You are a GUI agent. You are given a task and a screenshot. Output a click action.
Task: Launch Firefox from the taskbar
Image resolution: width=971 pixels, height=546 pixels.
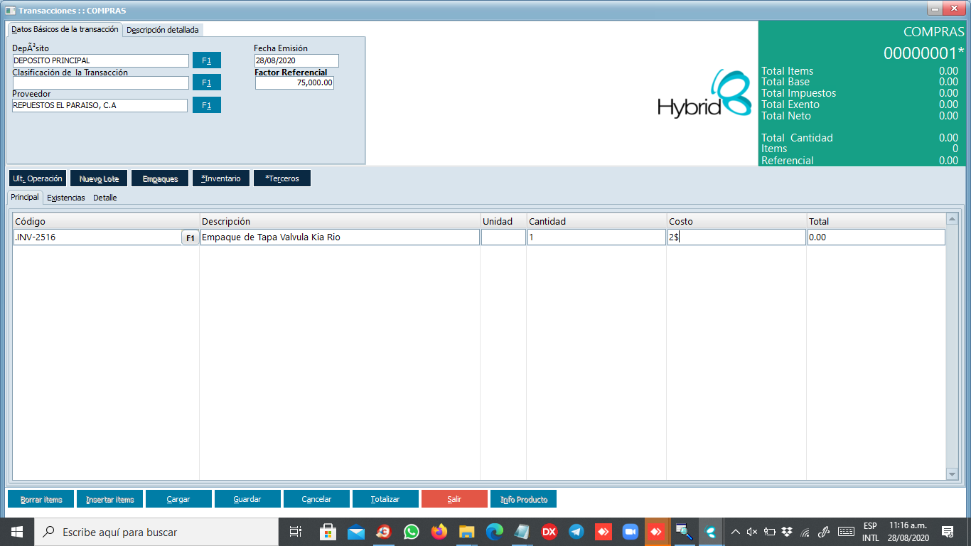439,531
